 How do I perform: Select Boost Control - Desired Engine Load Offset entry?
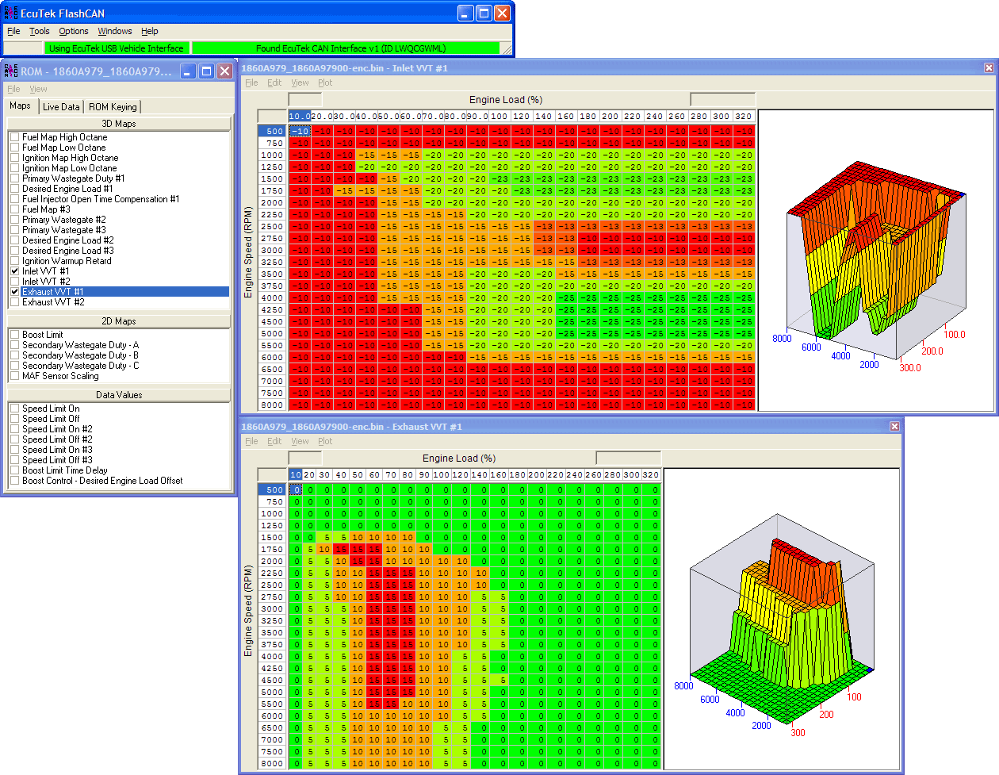102,481
